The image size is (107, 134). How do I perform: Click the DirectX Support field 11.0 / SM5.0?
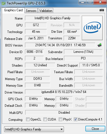[91, 65]
